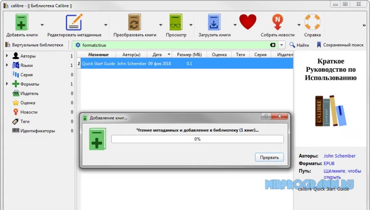Click the Щёлкните, чтобы открыть path link
The image size is (370, 210).
click(x=342, y=174)
